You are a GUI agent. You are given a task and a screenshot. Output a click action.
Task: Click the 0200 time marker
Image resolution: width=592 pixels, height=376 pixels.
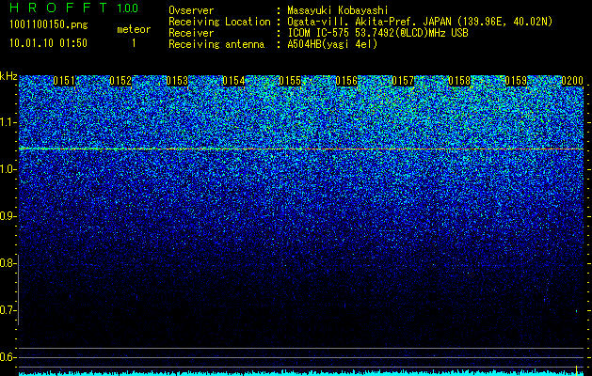(x=572, y=81)
